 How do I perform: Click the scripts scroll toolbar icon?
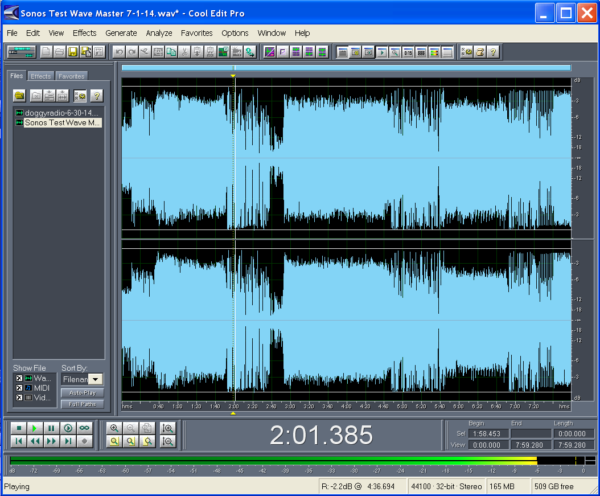pos(480,52)
